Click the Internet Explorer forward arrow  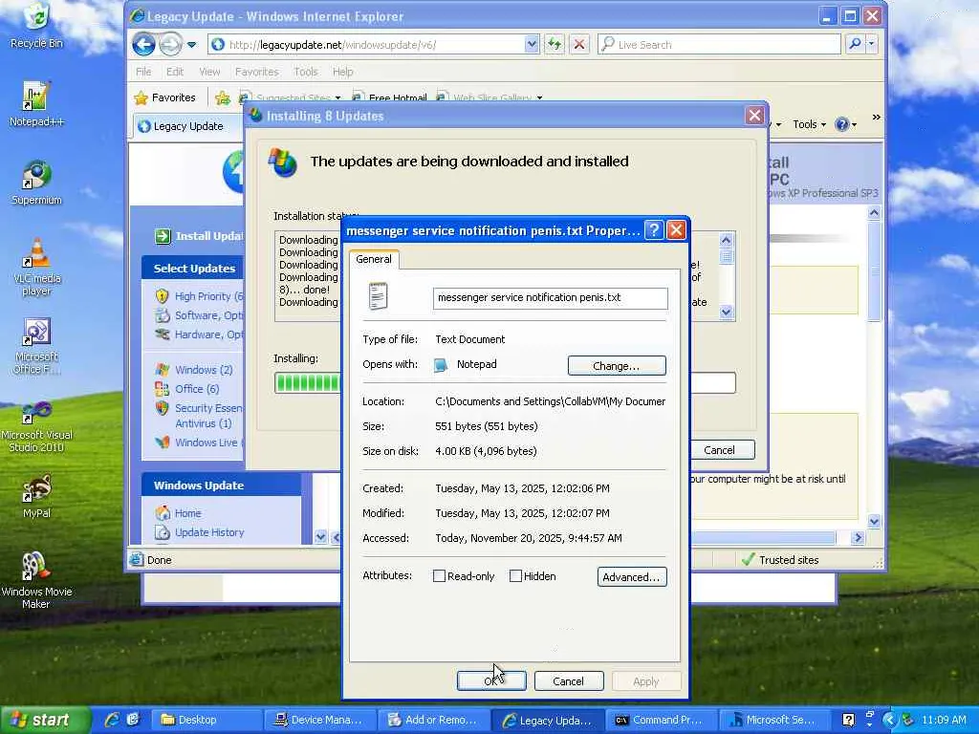pyautogui.click(x=169, y=44)
